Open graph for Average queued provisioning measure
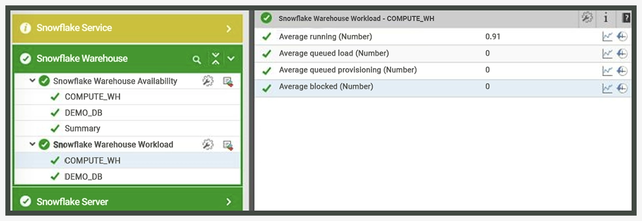Image resolution: width=642 pixels, height=221 pixels. 607,71
